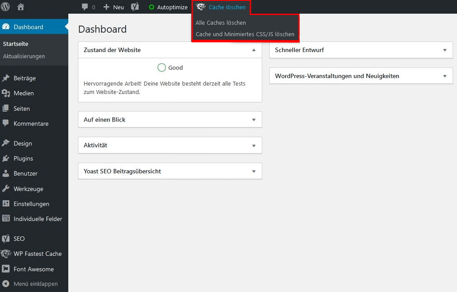Image resolution: width=457 pixels, height=292 pixels.
Task: Click the Medien media icon
Action: [6, 93]
